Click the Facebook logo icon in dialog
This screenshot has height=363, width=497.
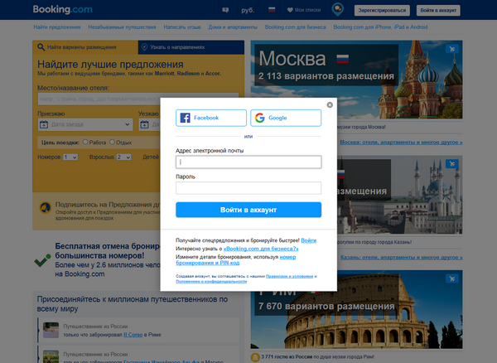pos(185,118)
